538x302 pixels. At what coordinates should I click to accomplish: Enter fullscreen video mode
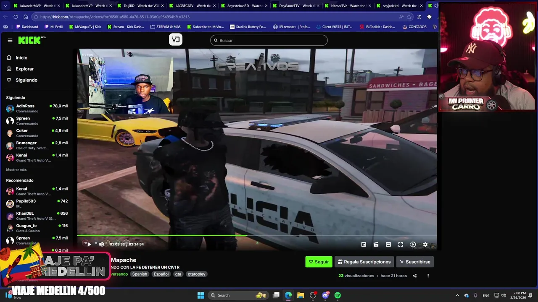401,245
